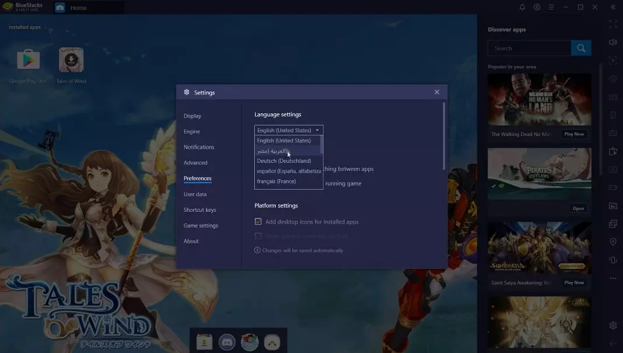The width and height of the screenshot is (623, 353).
Task: Collapse the English (United States) language dropdown
Action: click(x=288, y=130)
